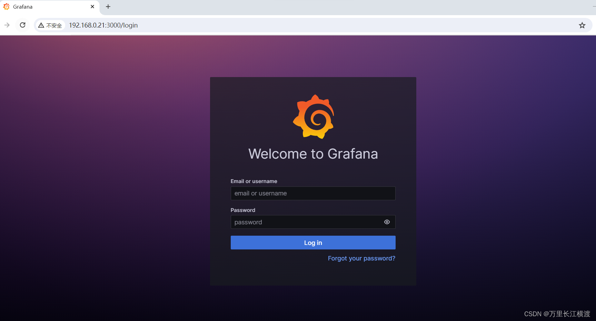
Task: Focus the password input field
Action: (313, 222)
